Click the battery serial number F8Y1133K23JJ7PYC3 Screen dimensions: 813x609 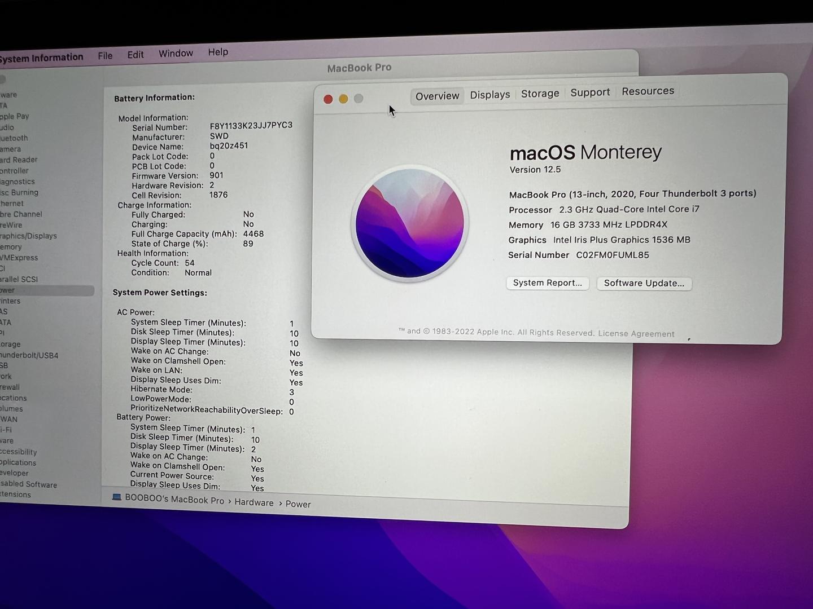tap(251, 126)
